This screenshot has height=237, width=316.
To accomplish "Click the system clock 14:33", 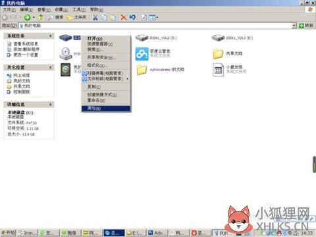I will [307, 233].
